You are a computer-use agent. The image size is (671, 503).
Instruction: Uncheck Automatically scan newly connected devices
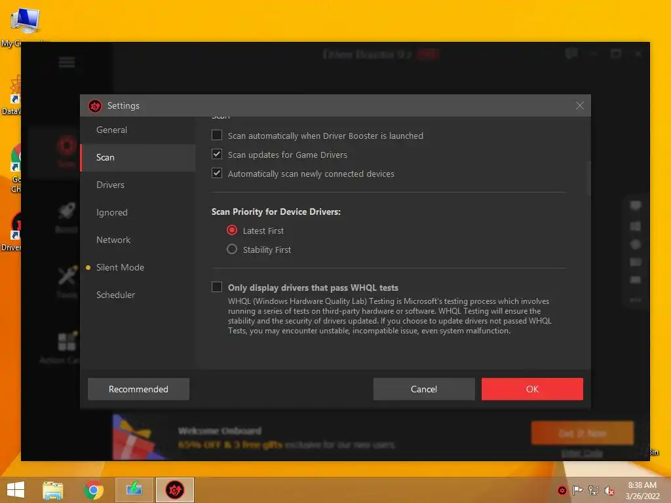(x=217, y=173)
